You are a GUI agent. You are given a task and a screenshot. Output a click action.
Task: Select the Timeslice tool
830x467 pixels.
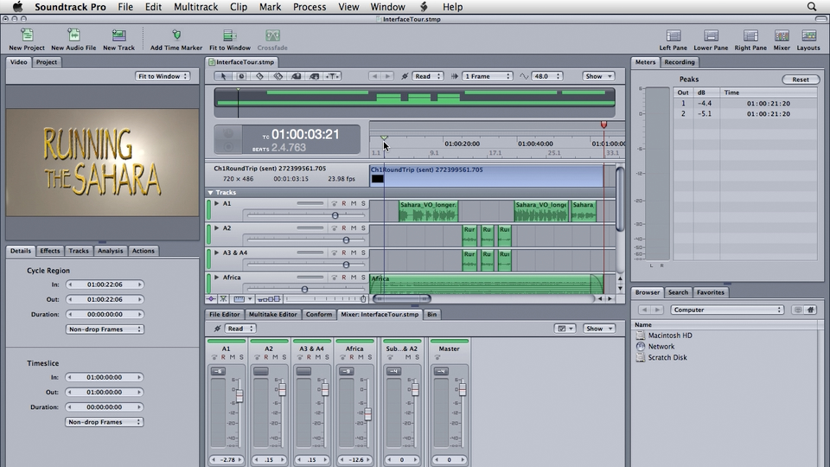tap(241, 76)
